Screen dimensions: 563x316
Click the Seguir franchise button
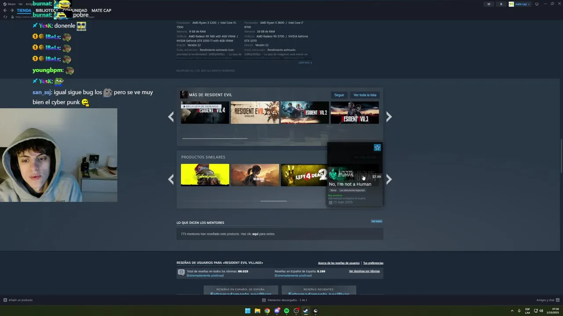click(x=339, y=95)
